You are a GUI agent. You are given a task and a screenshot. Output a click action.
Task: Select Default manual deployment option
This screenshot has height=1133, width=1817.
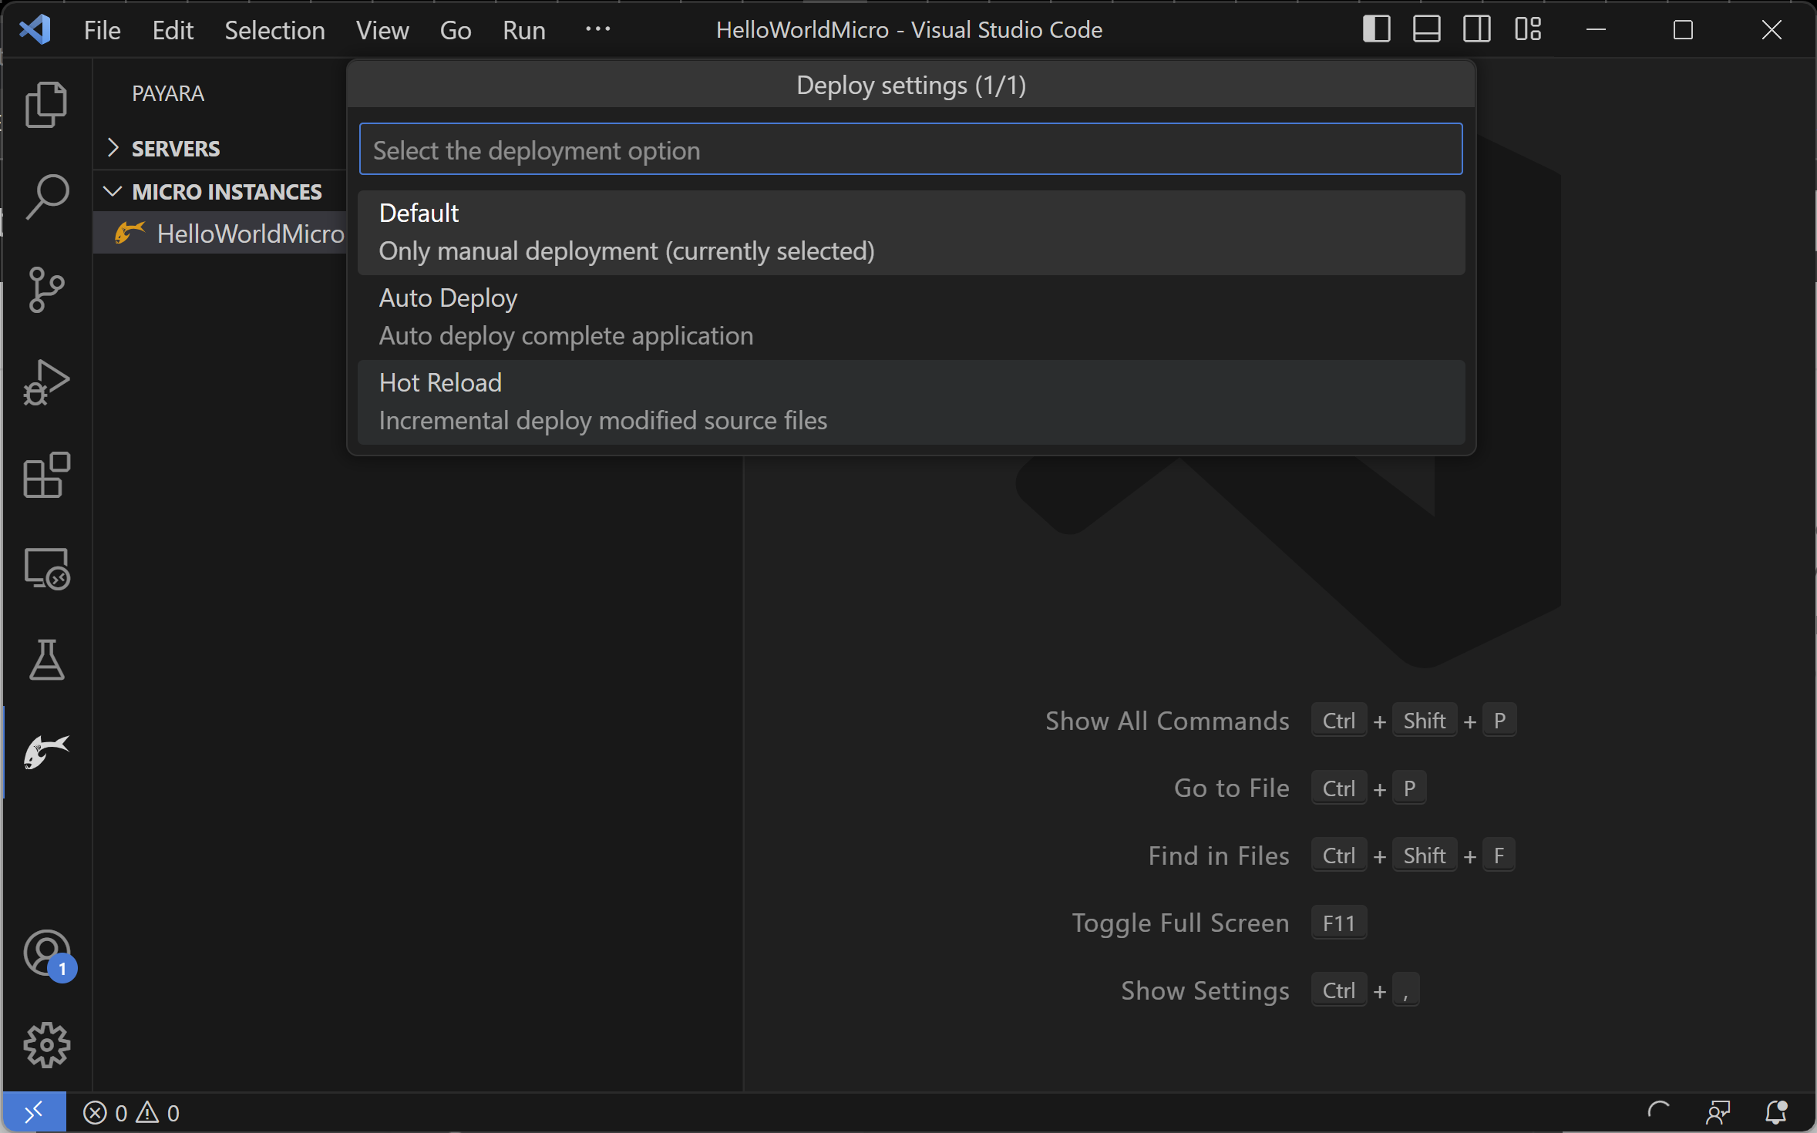911,231
